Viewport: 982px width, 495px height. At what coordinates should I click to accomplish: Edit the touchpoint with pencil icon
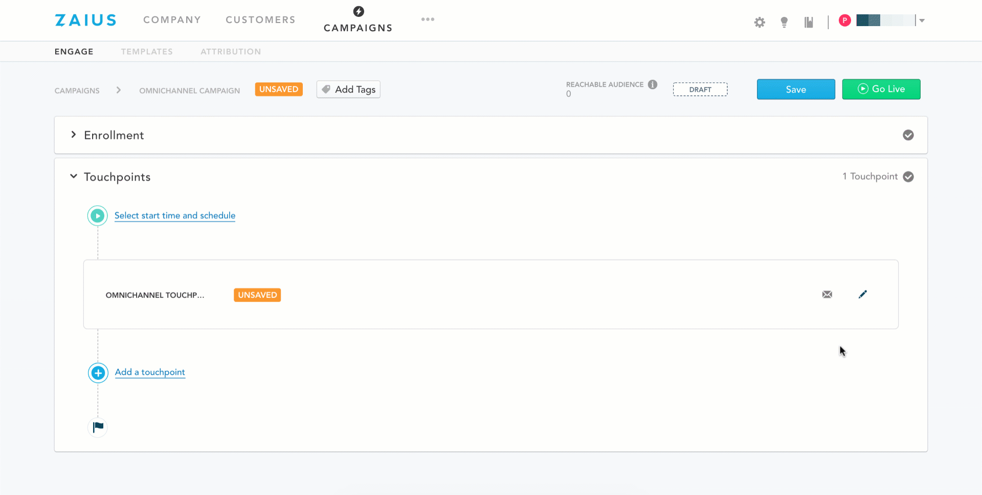863,294
